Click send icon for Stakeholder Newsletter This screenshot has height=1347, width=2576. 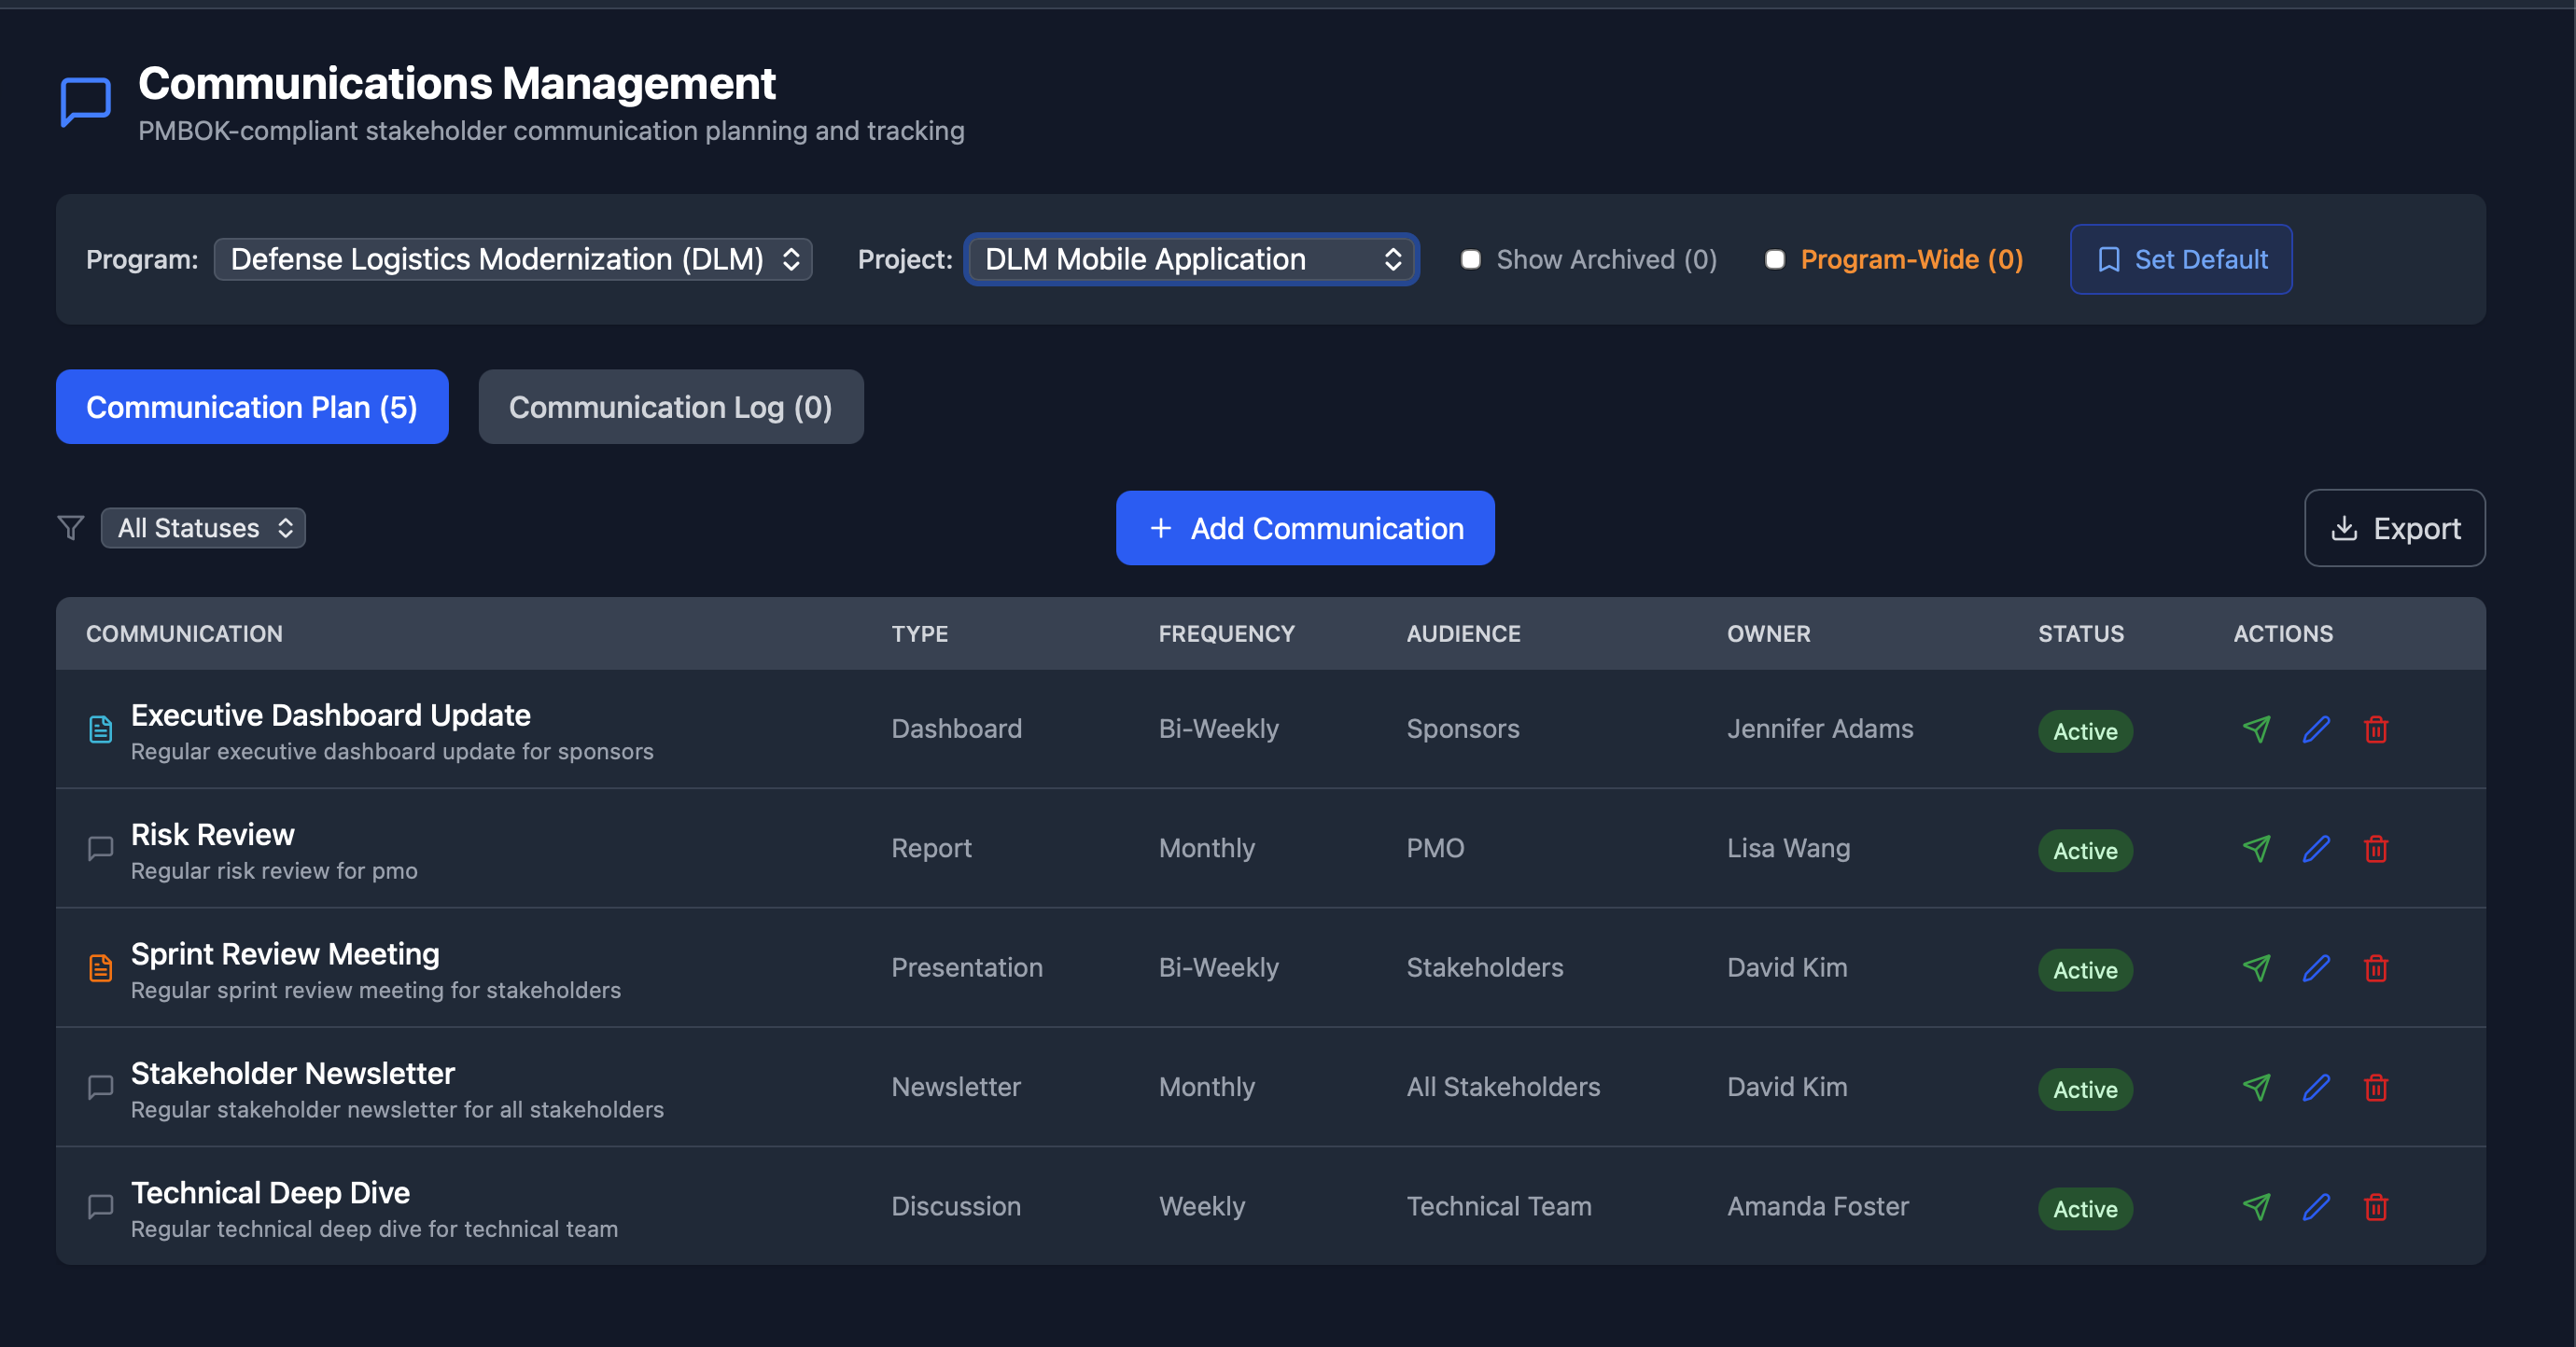[x=2256, y=1087]
